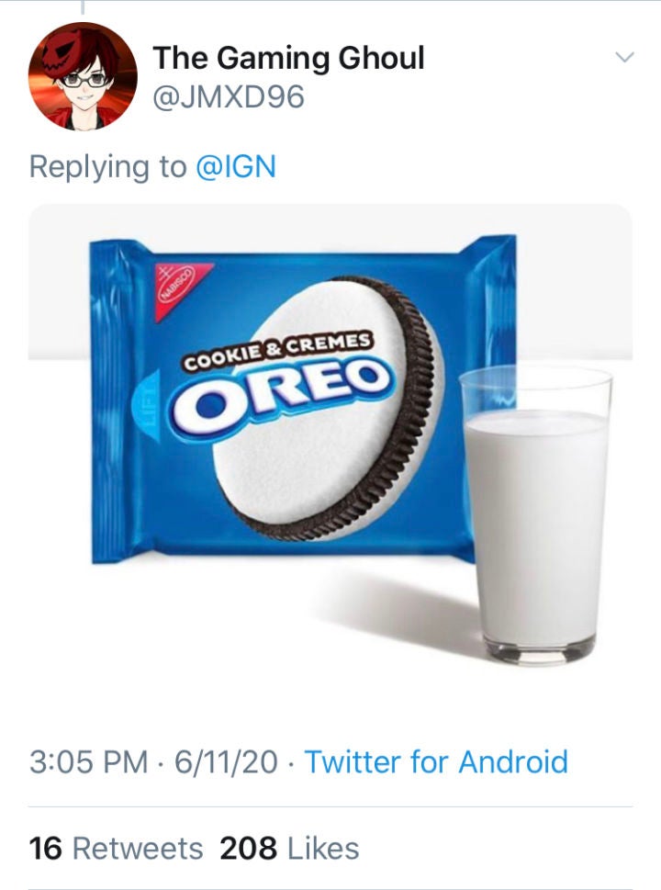Open the @JMXD96 handle
The width and height of the screenshot is (661, 890).
[x=228, y=96]
